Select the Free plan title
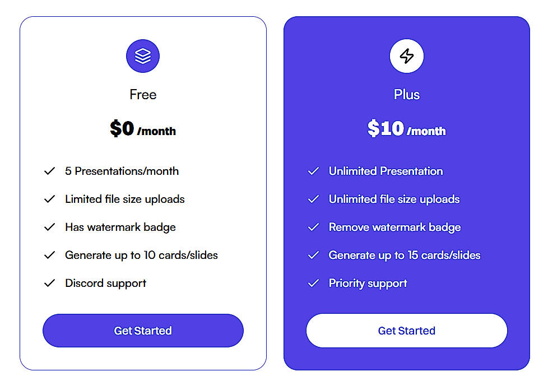Screen dimensions: 548x390 [x=143, y=94]
